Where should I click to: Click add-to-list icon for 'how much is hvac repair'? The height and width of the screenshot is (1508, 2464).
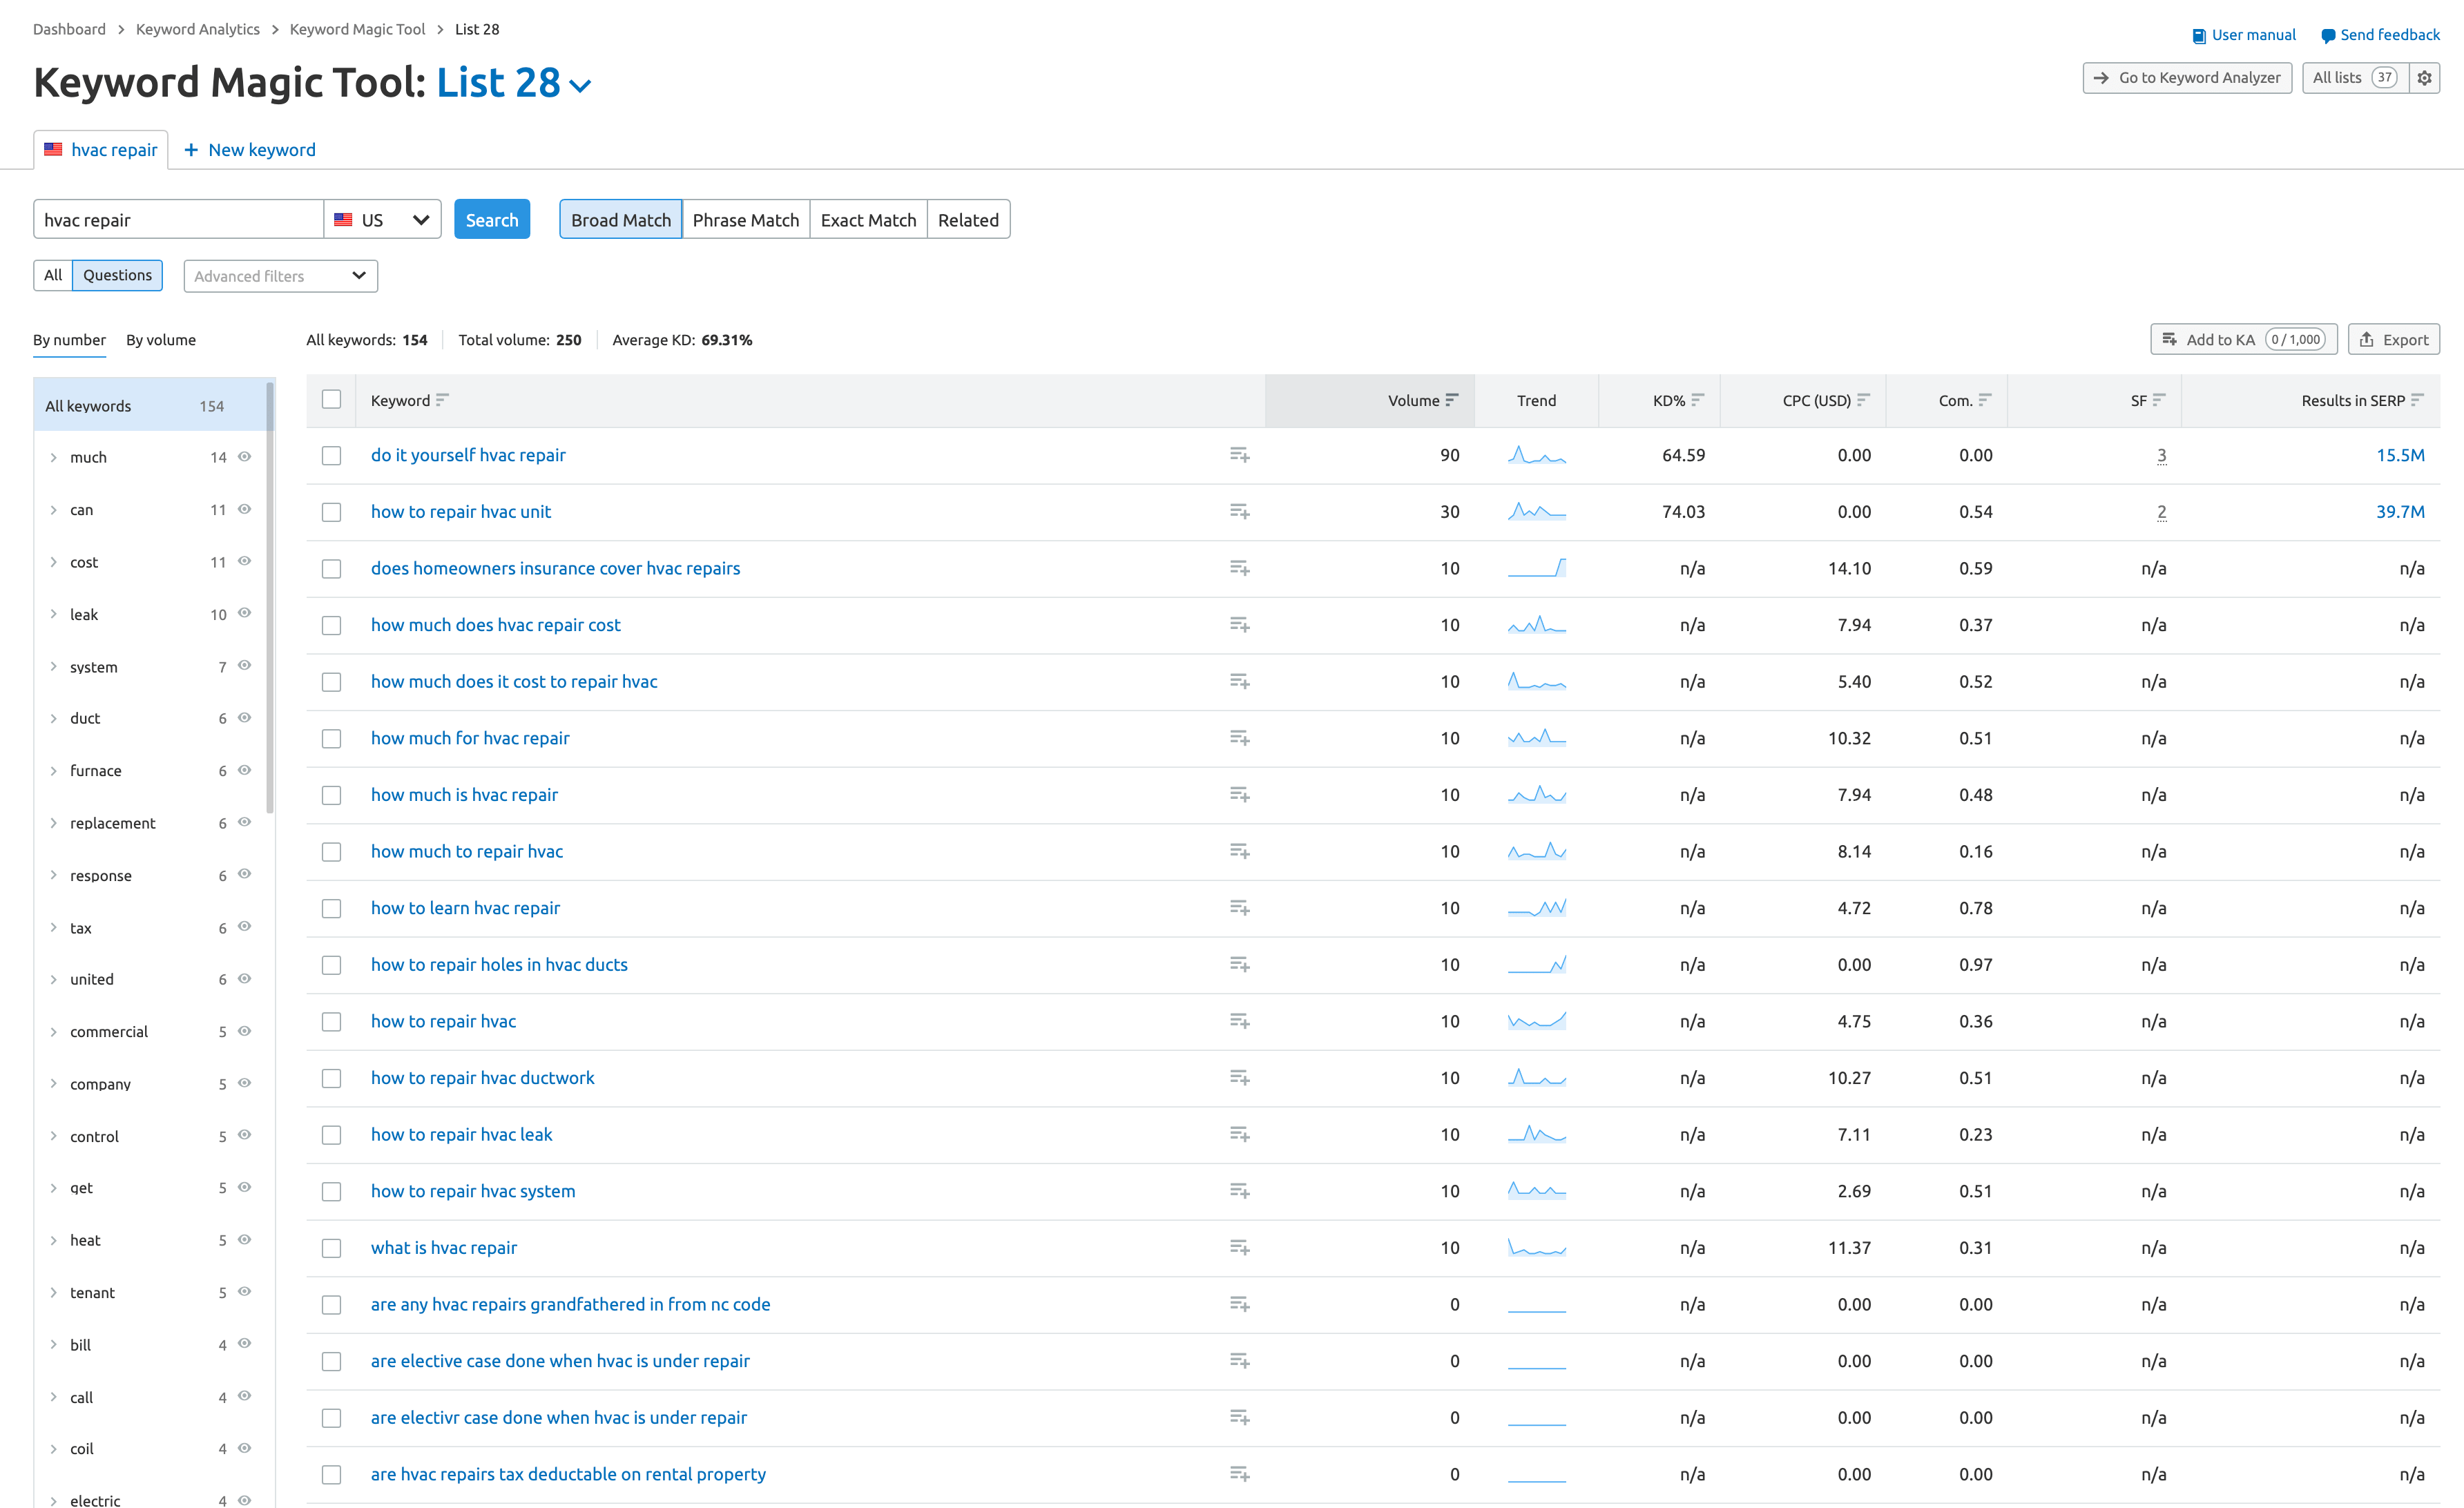[1239, 795]
